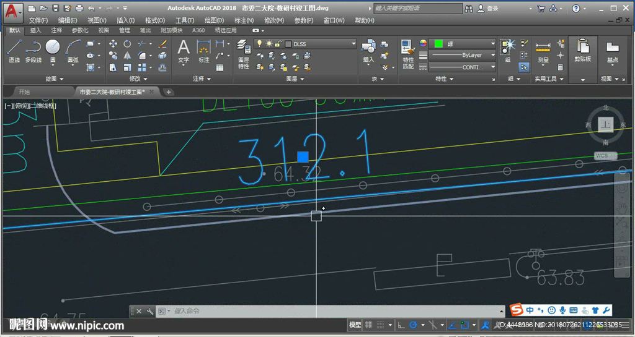Click the 模型 model space button
The width and height of the screenshot is (635, 337).
coord(355,325)
